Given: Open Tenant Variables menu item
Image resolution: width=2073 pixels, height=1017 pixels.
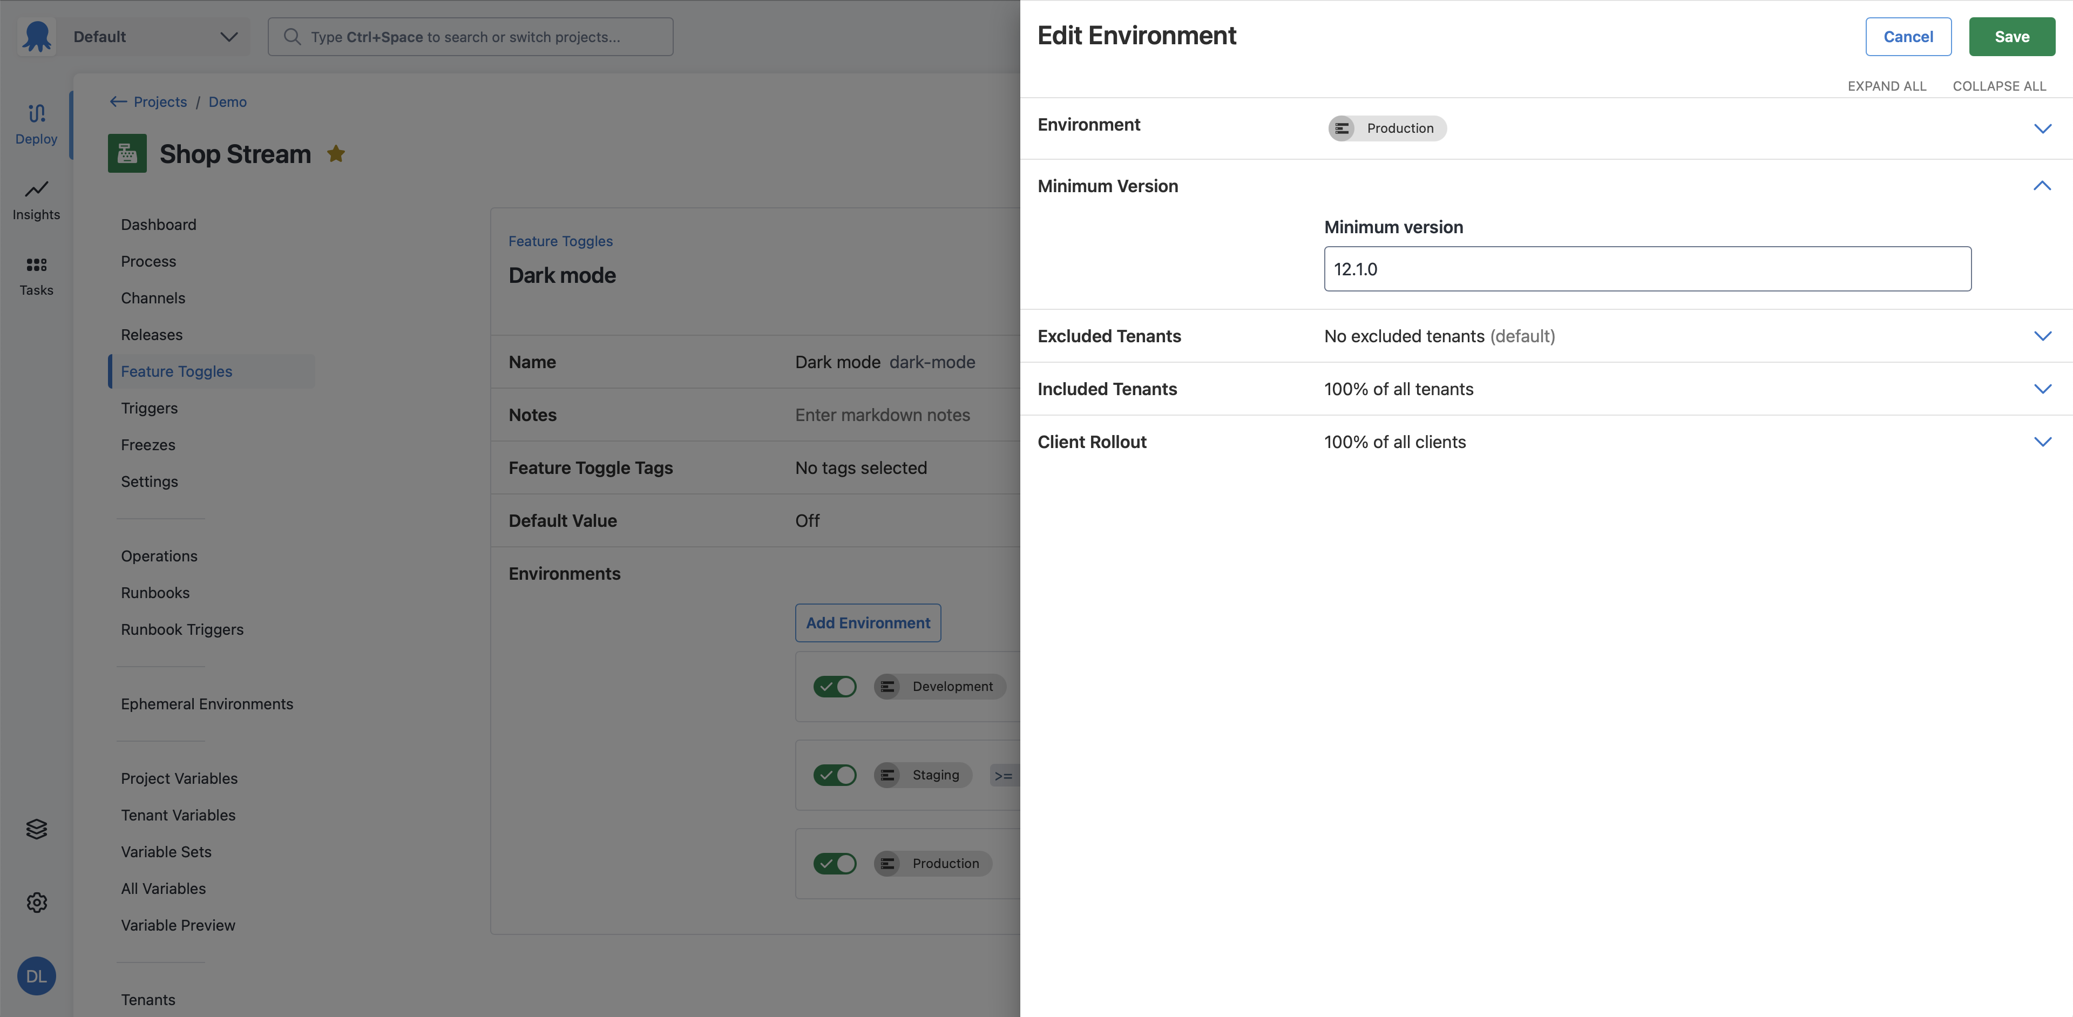Looking at the screenshot, I should click(x=178, y=815).
